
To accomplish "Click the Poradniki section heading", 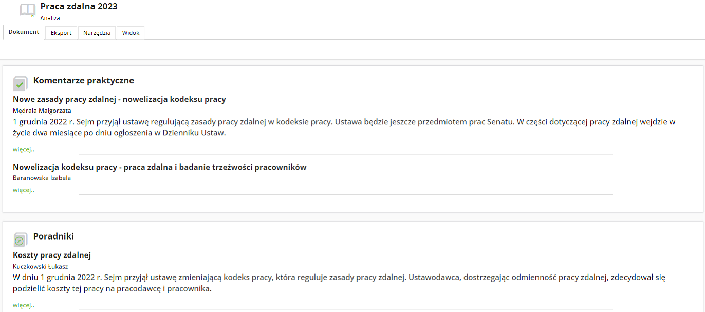I will click(53, 236).
